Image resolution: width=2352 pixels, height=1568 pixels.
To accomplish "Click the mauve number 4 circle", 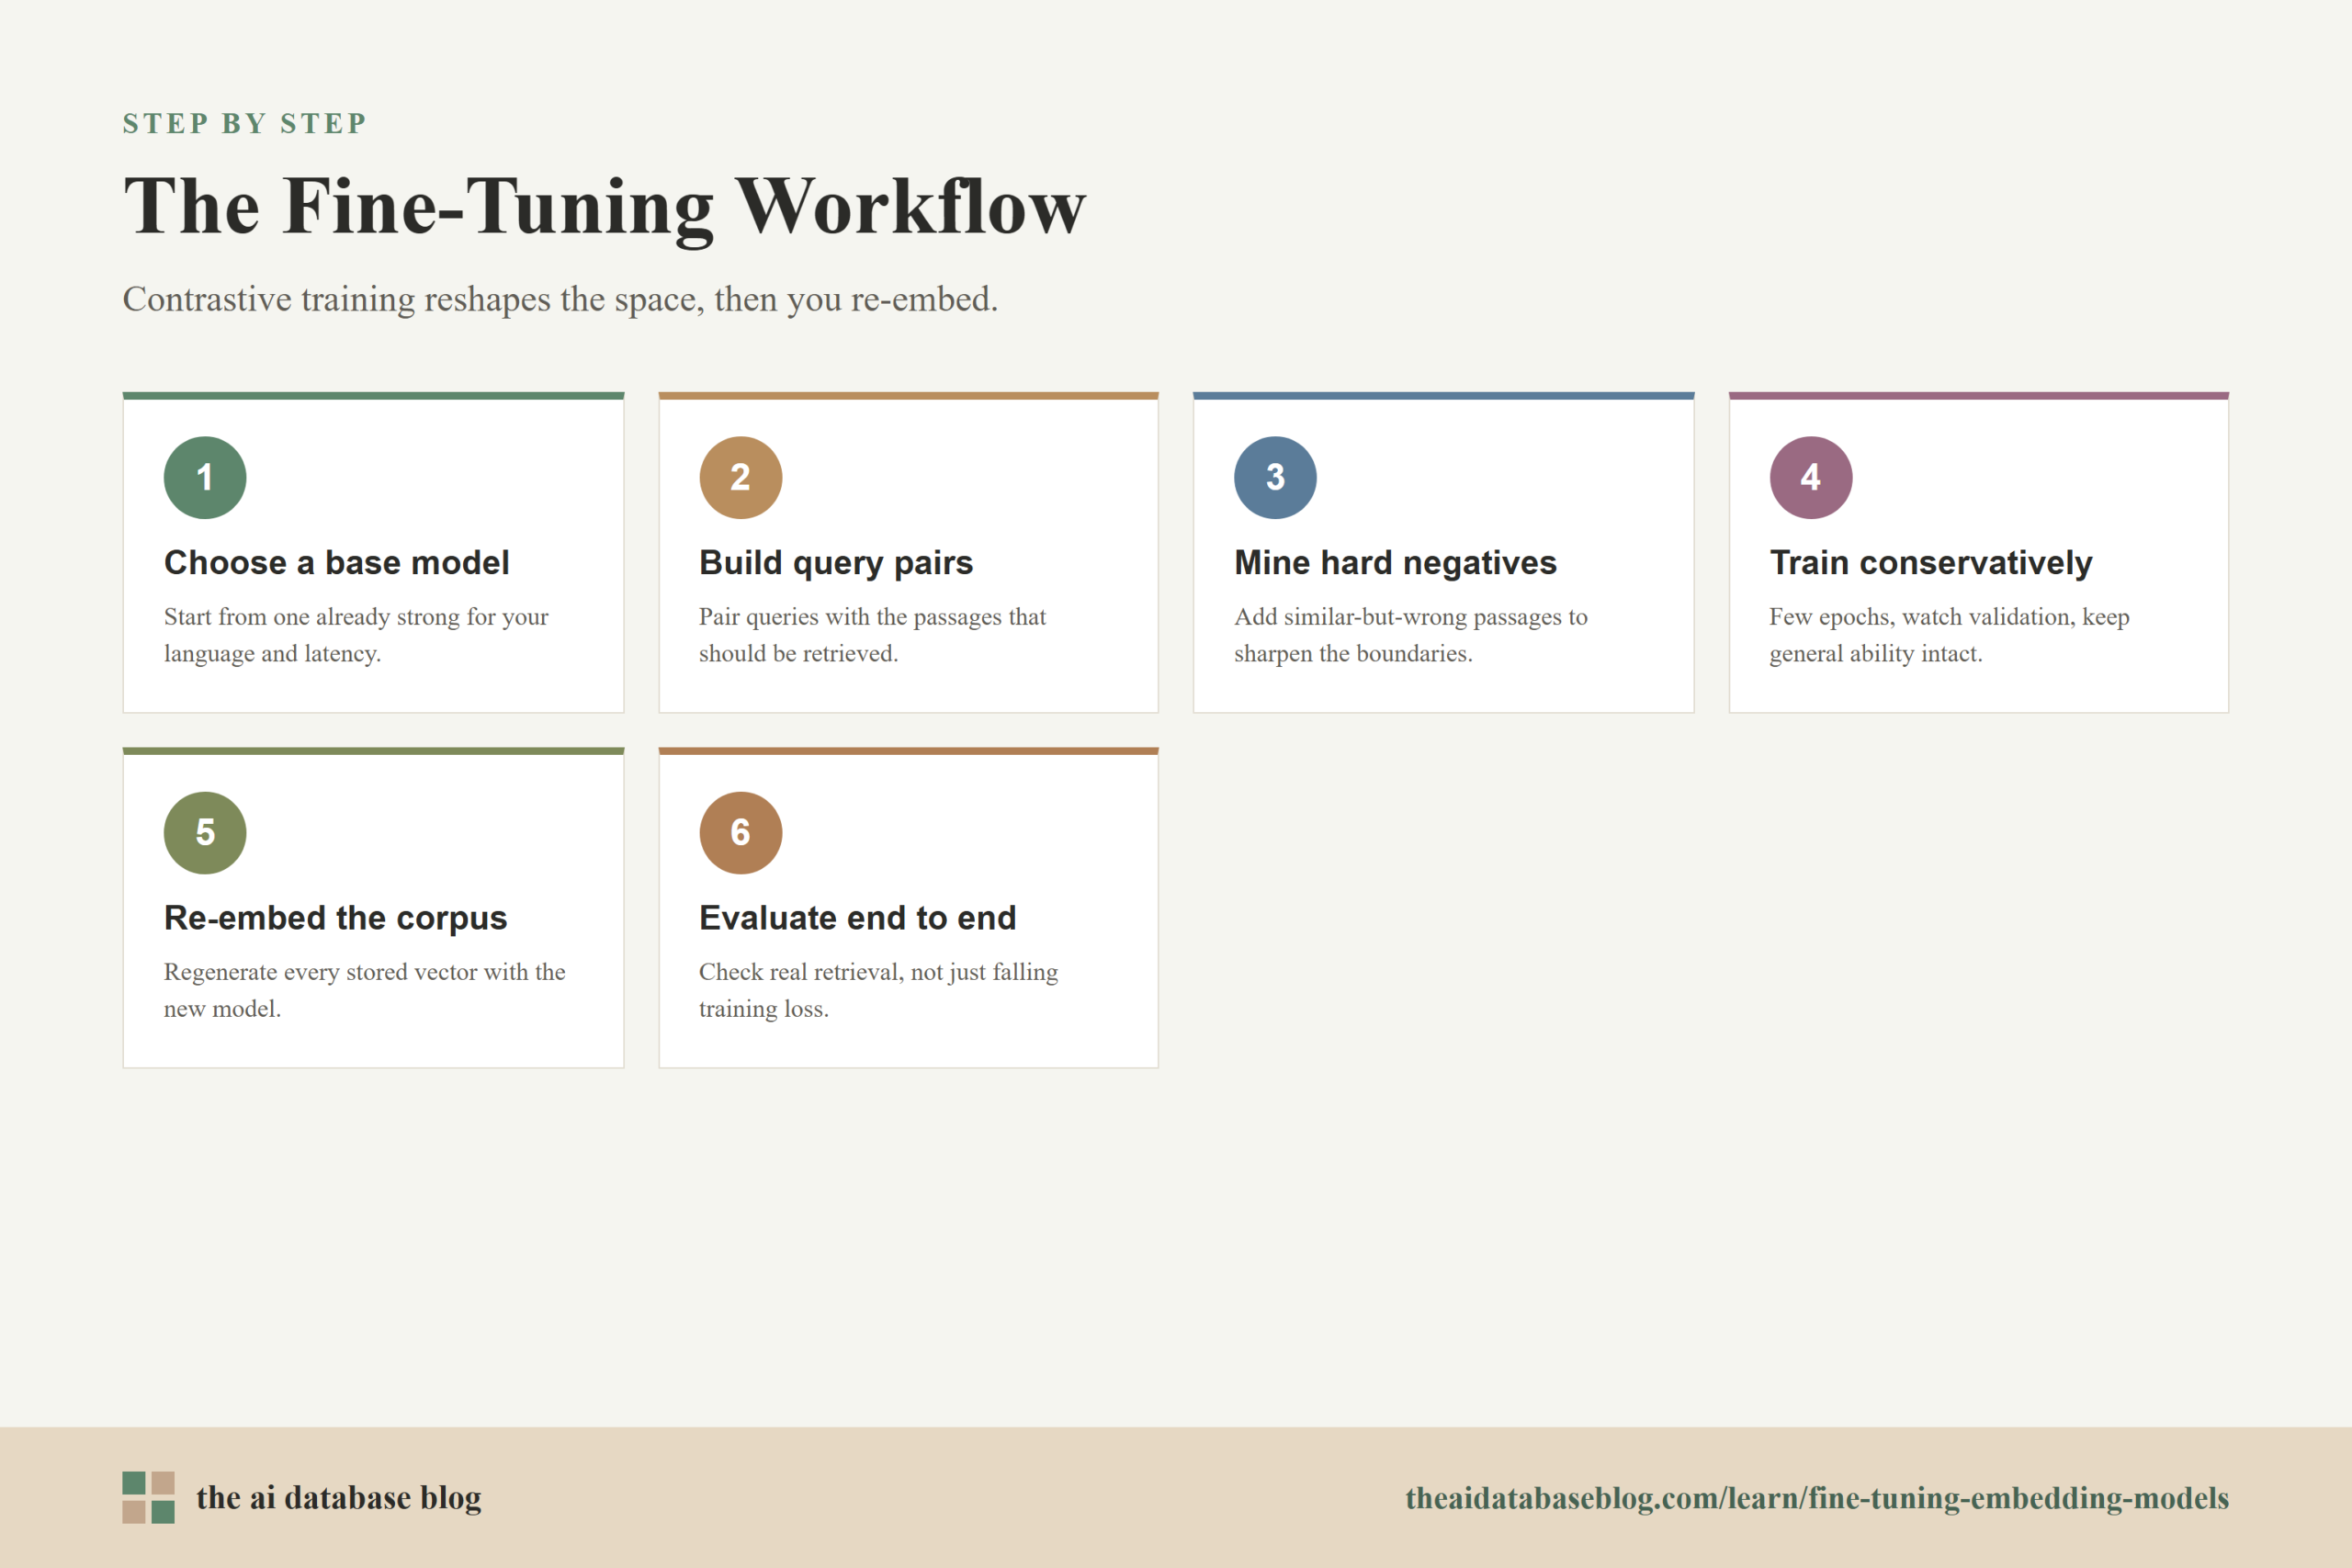I will click(1811, 477).
